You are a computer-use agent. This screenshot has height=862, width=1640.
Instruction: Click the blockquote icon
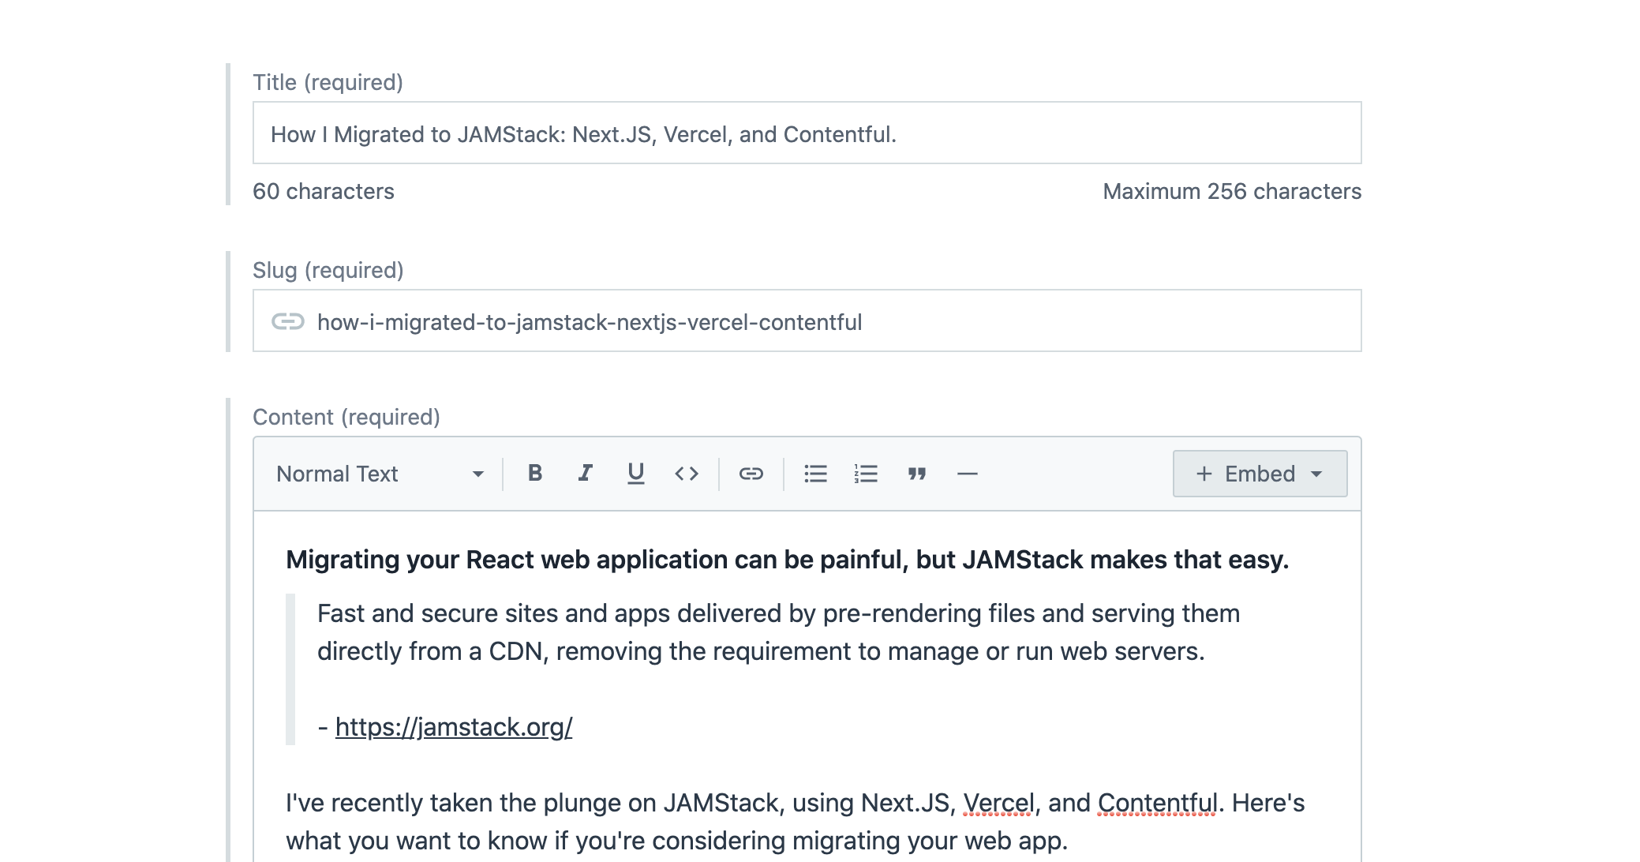point(915,473)
